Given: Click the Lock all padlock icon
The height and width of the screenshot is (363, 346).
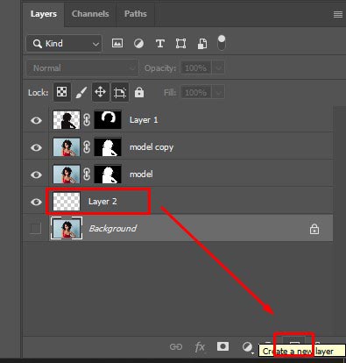Looking at the screenshot, I should tap(139, 92).
